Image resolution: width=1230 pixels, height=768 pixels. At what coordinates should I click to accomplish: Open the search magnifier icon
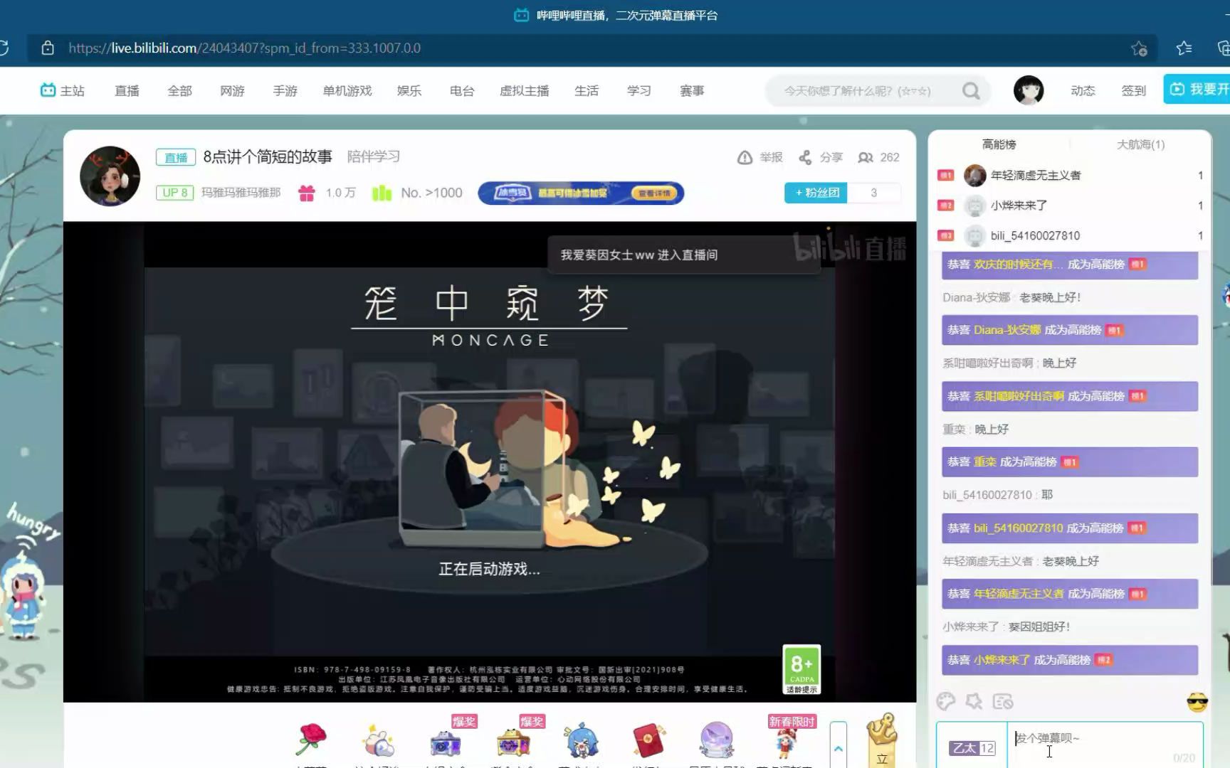click(x=971, y=91)
